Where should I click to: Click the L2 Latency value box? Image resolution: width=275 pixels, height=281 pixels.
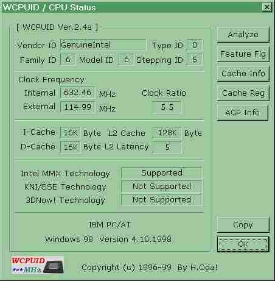click(167, 147)
